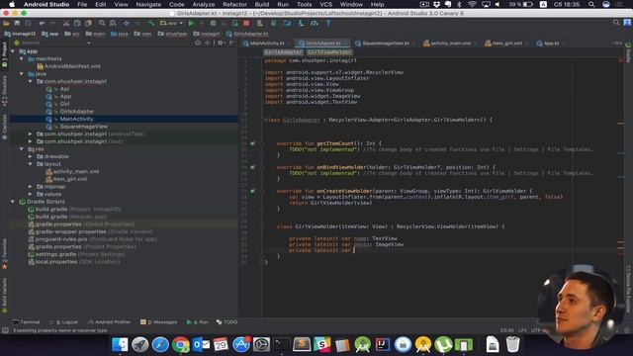This screenshot has width=633, height=356.
Task: Switch to MainActivity.kt editor tab
Action: 266,44
